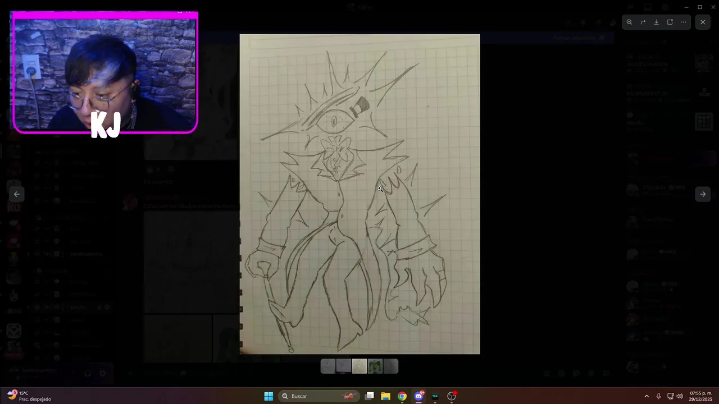Zoom into the image with the magnifier icon
This screenshot has width=719, height=404.
pos(629,22)
